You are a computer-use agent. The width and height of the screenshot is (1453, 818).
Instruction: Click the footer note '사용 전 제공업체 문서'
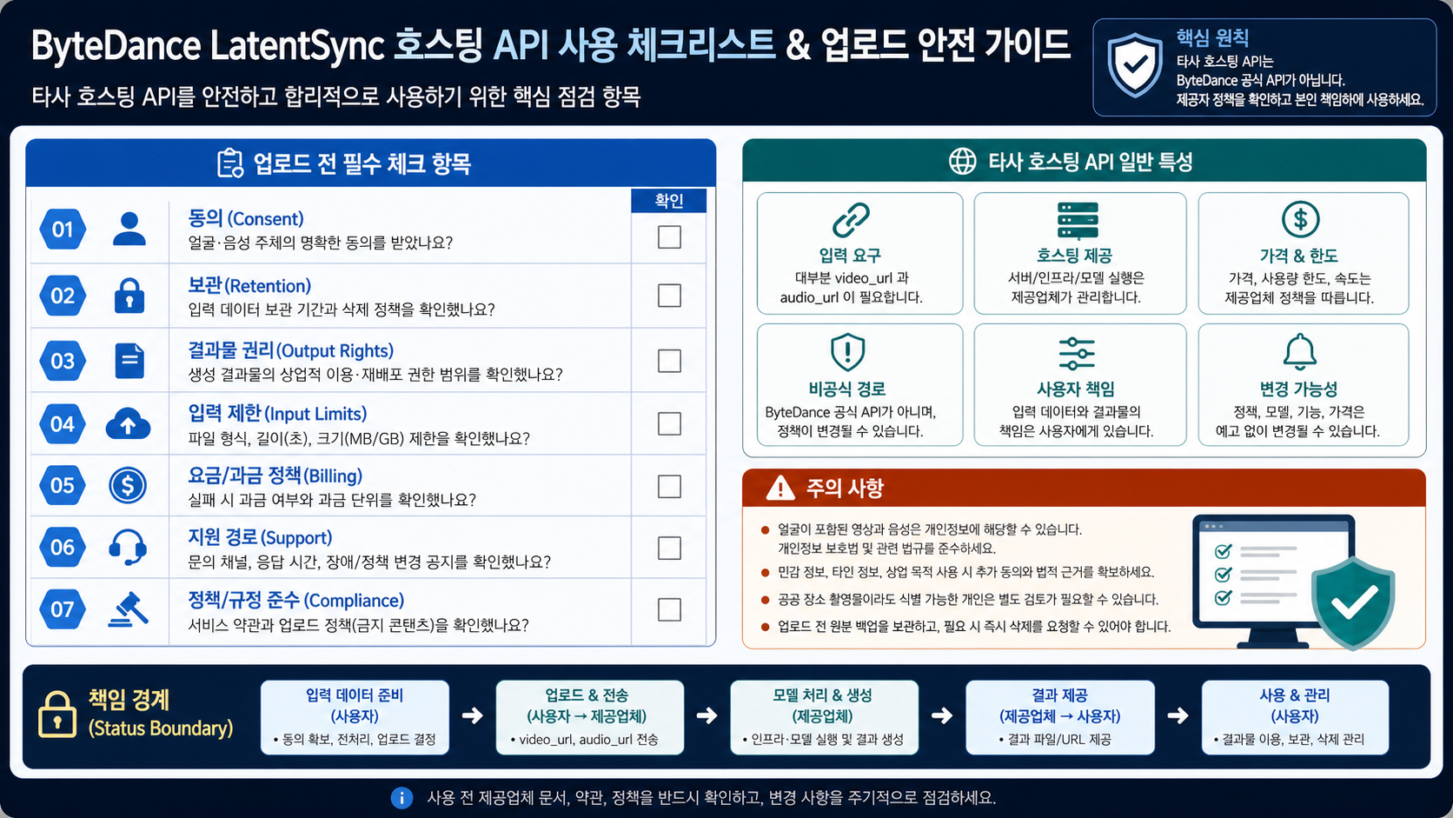(711, 797)
